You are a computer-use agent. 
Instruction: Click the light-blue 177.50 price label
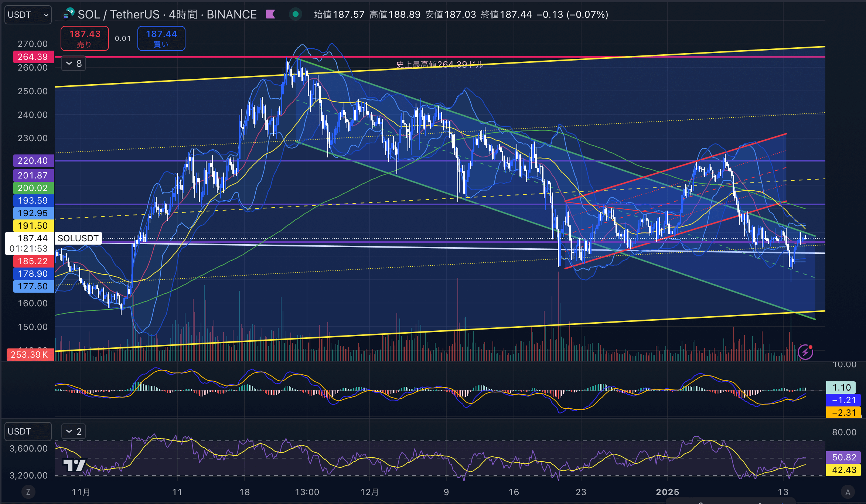(33, 286)
